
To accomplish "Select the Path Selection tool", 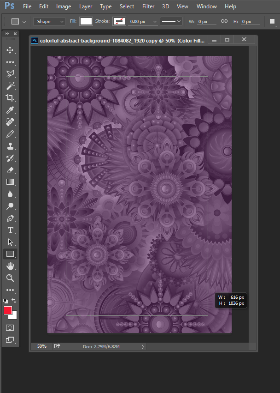I will pyautogui.click(x=10, y=242).
